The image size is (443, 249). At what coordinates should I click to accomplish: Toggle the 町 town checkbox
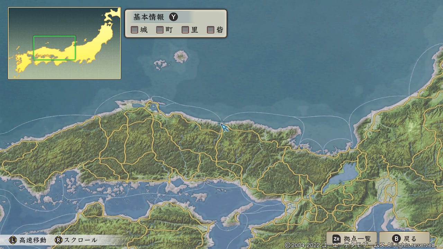pyautogui.click(x=160, y=30)
